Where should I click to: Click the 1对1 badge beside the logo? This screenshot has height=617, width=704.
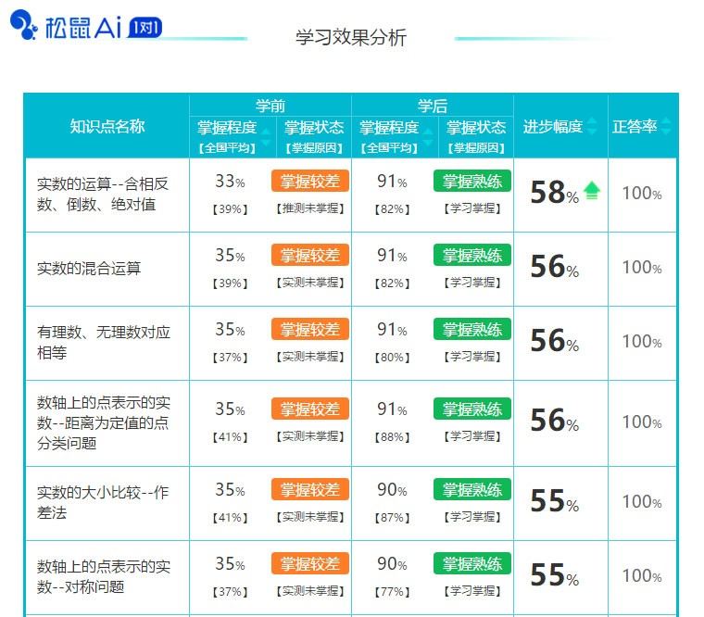[x=145, y=28]
